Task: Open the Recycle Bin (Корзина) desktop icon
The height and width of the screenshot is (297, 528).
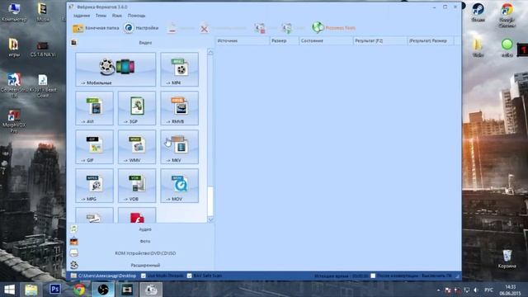Action: [507, 259]
